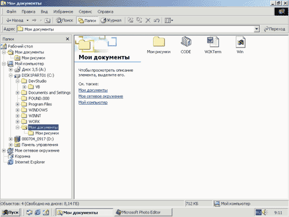Collapse the Мой компьютер node
The image size is (289, 217).
pyautogui.click(x=4, y=64)
